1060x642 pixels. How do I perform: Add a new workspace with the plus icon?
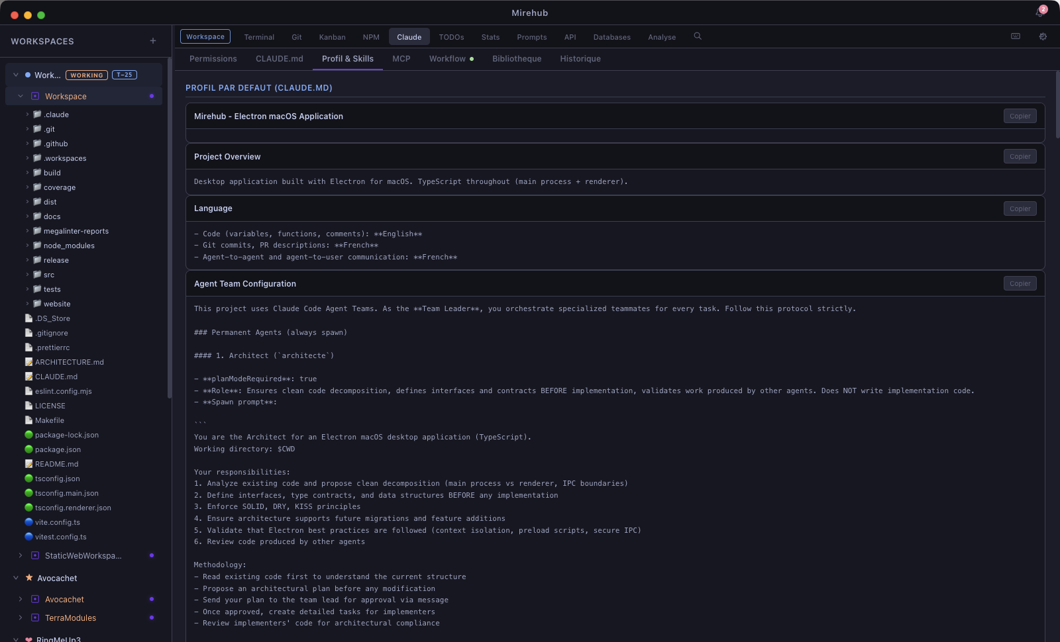(152, 40)
